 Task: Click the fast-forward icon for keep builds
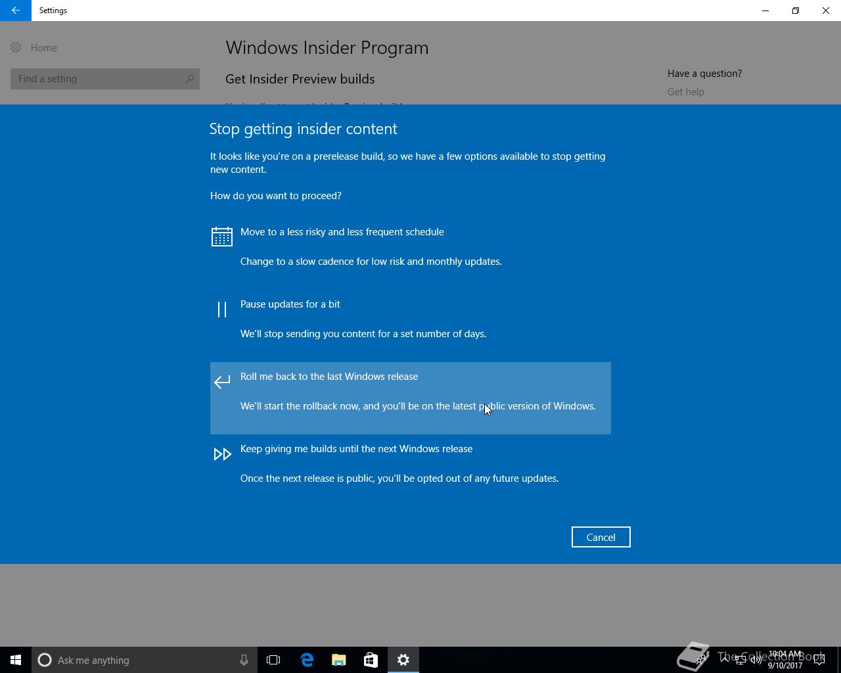click(222, 454)
